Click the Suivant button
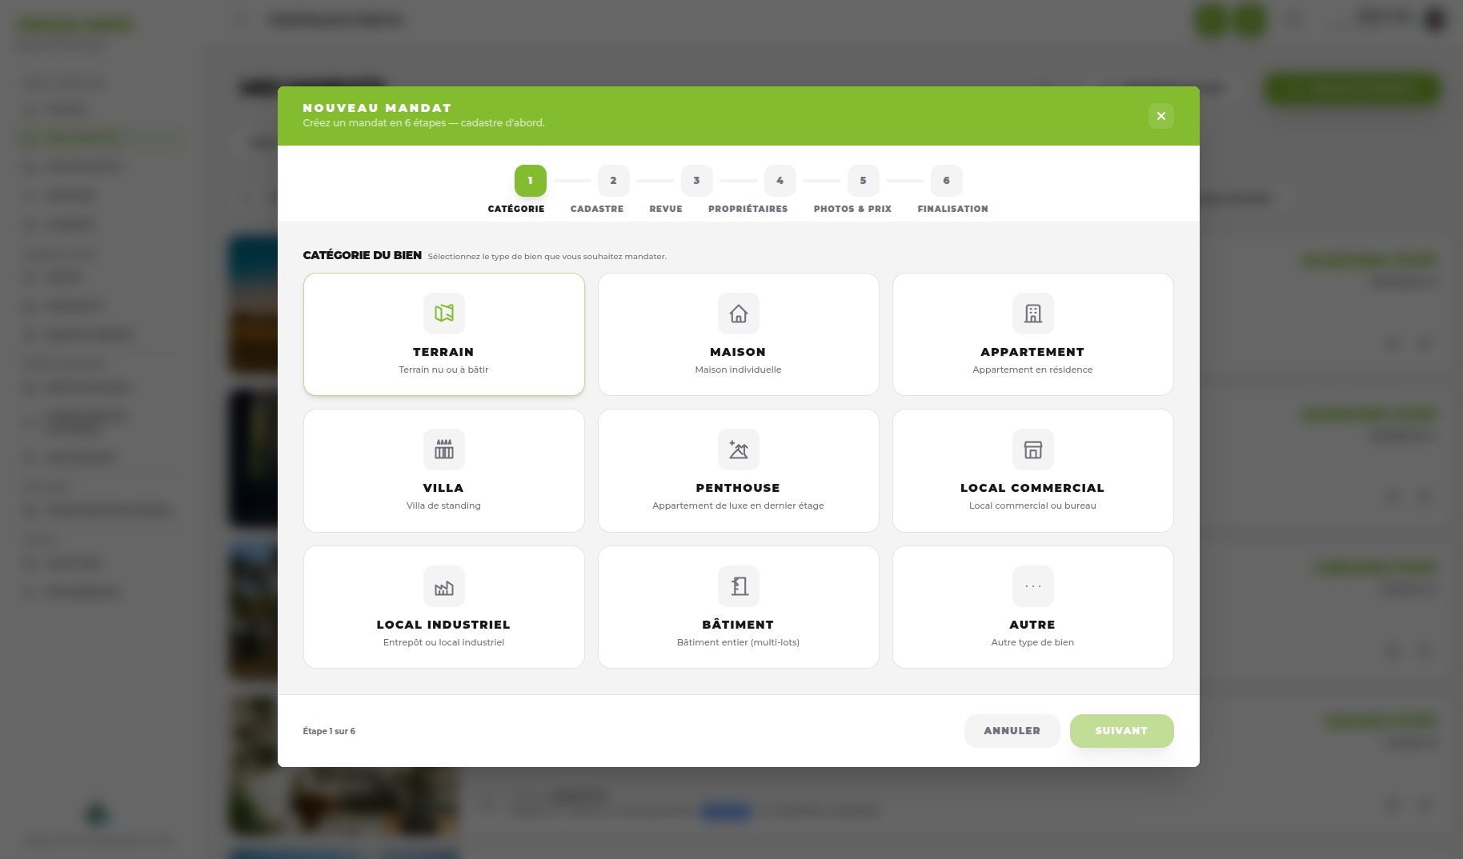Viewport: 1463px width, 859px height. [x=1122, y=731]
